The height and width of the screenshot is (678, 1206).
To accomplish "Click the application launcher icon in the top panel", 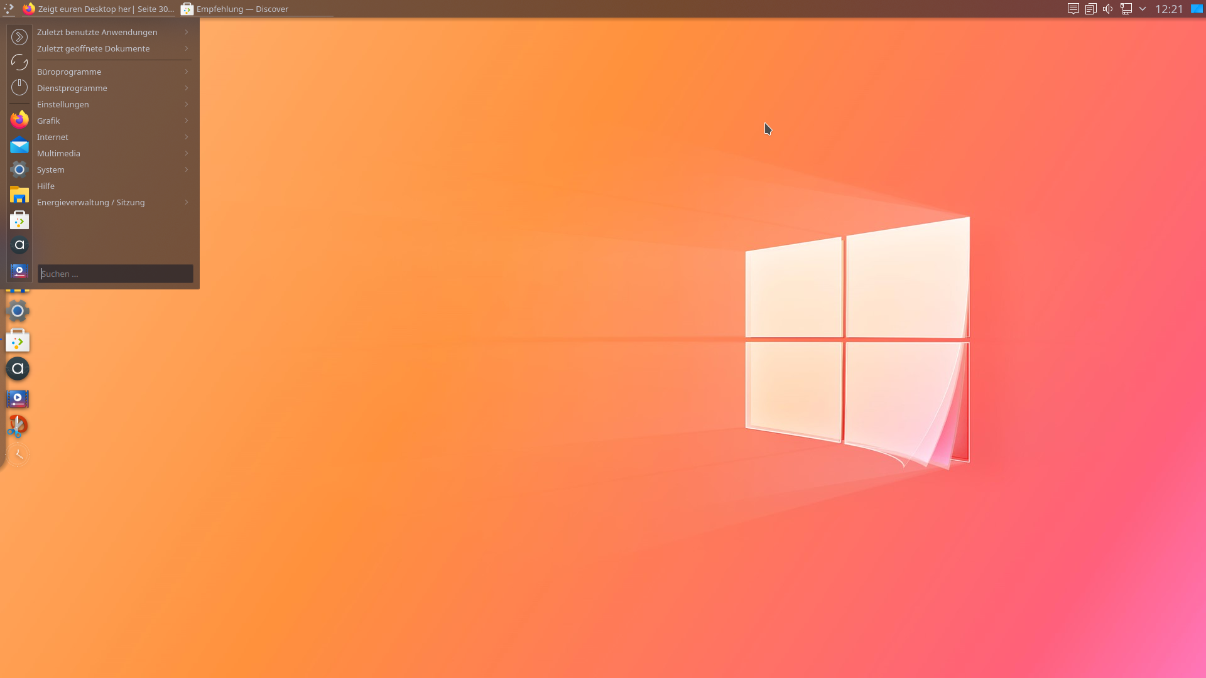I will pyautogui.click(x=9, y=9).
